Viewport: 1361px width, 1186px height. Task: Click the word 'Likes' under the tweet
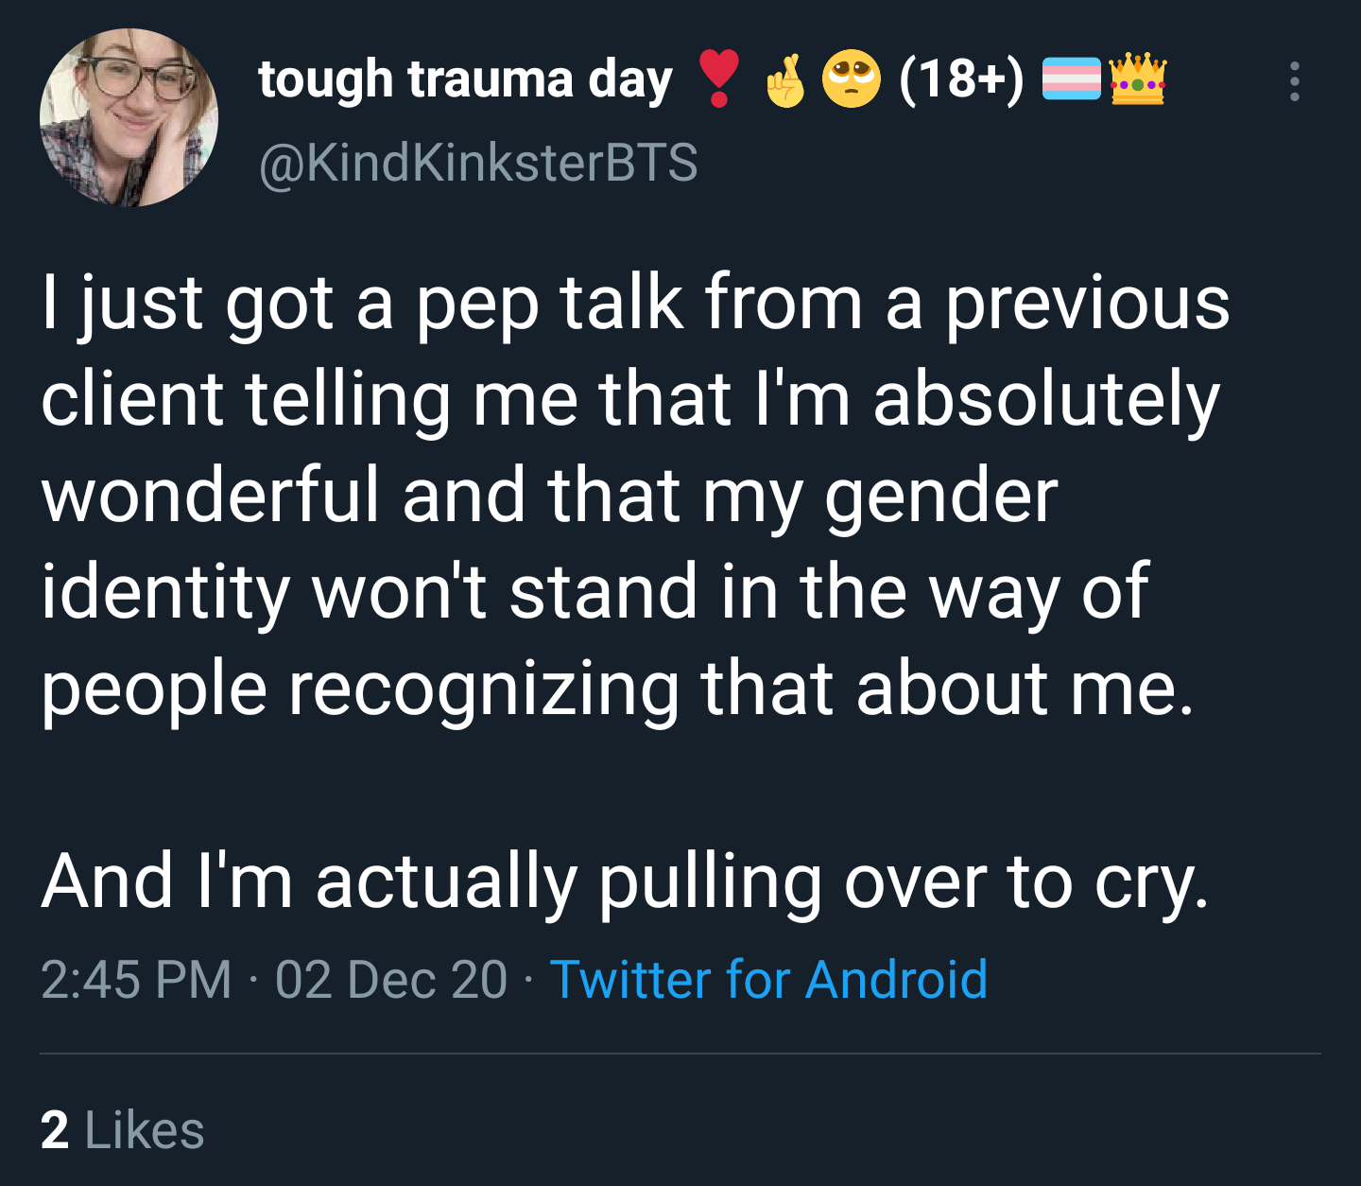click(145, 1130)
